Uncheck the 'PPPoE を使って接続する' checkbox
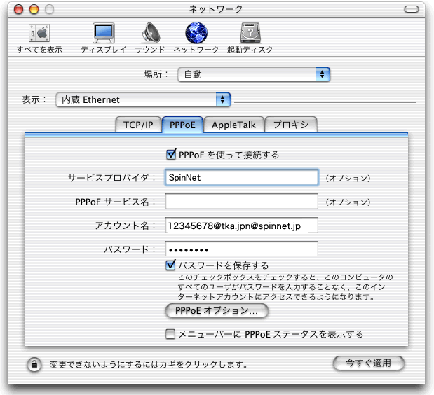434x395 pixels. coord(171,155)
